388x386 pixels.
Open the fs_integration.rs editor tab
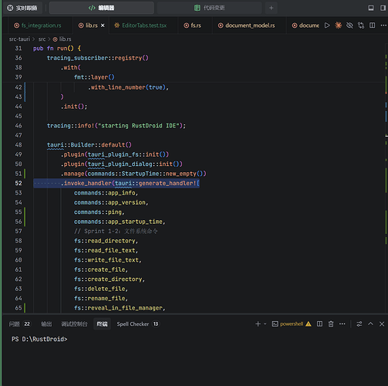point(38,25)
